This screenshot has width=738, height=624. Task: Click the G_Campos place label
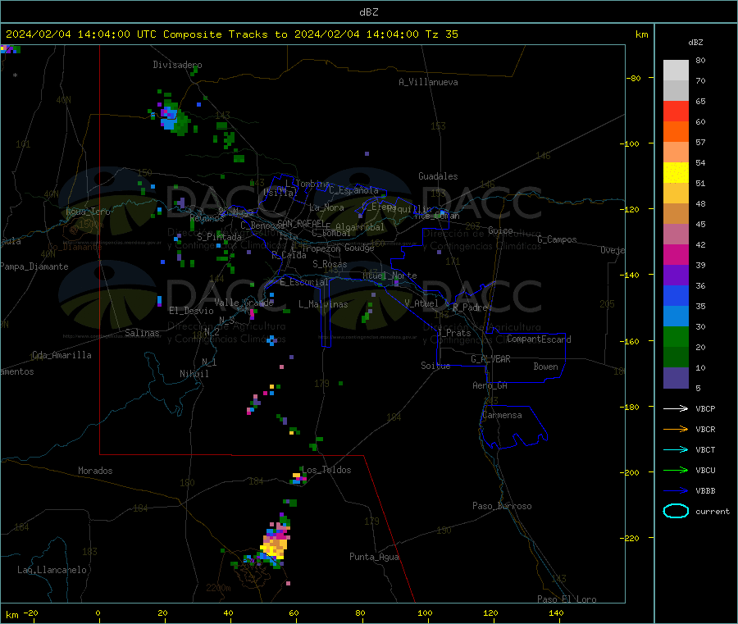pos(557,239)
